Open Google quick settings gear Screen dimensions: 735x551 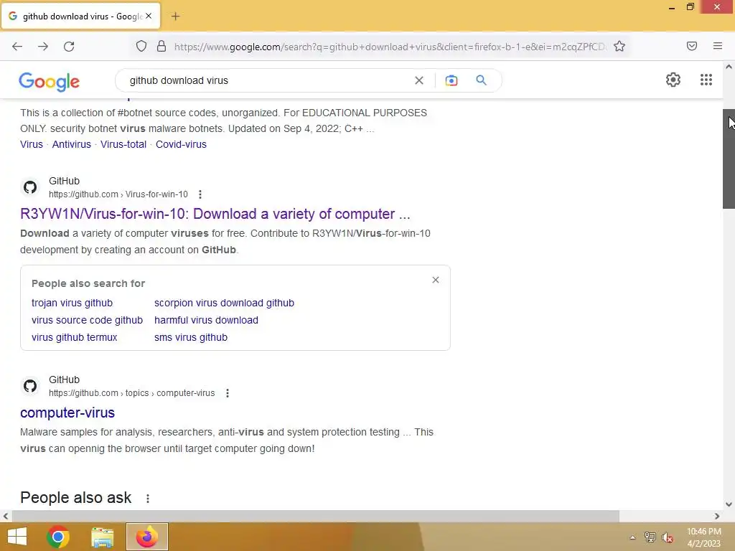[x=673, y=80]
